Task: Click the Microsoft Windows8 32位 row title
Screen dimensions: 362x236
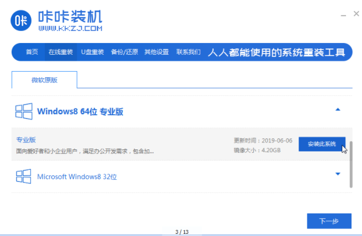Action: coord(77,176)
